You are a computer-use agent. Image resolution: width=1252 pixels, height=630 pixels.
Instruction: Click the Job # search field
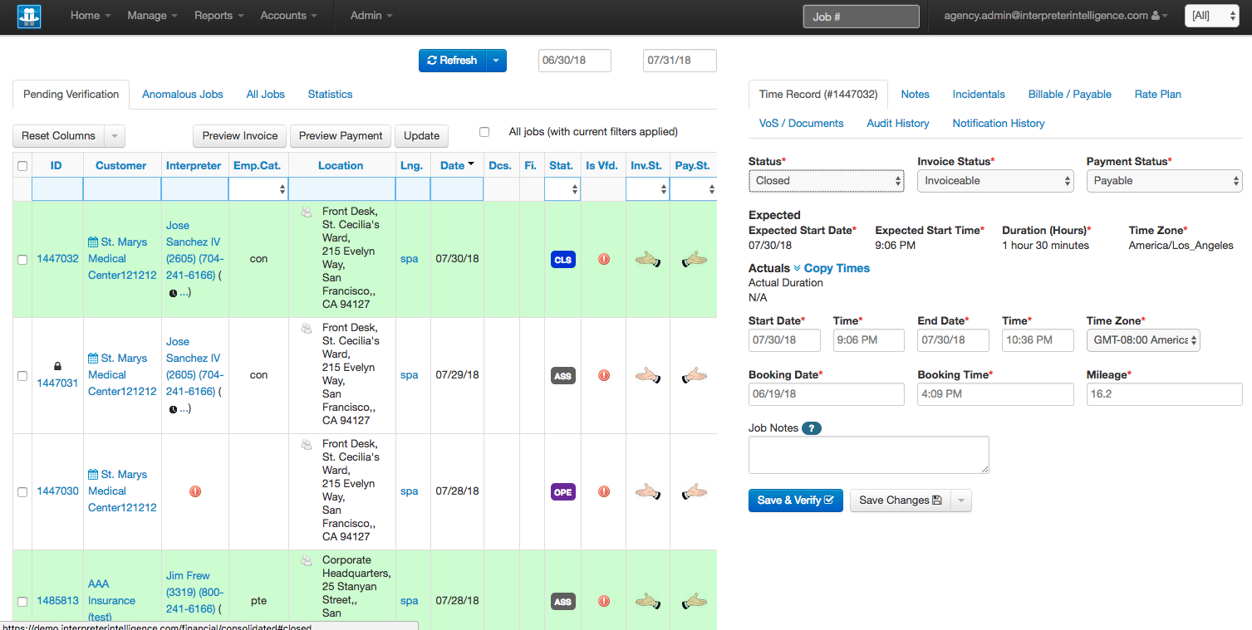pos(862,17)
